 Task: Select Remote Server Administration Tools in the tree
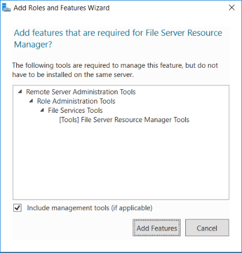(x=81, y=92)
